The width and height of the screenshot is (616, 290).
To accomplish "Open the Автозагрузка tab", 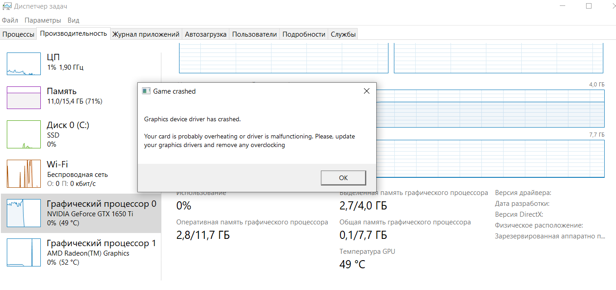I will pos(206,34).
